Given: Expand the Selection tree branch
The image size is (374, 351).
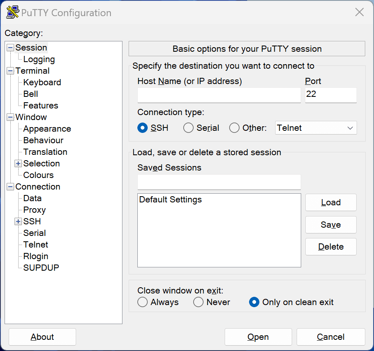Looking at the screenshot, I should click(x=18, y=163).
